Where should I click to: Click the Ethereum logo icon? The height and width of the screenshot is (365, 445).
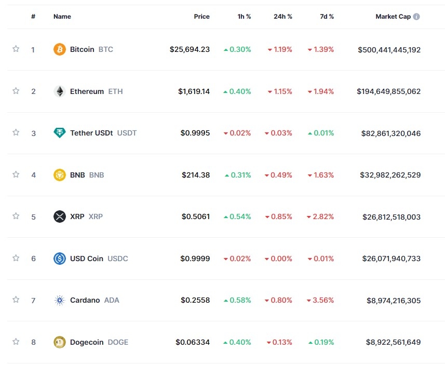pyautogui.click(x=60, y=91)
